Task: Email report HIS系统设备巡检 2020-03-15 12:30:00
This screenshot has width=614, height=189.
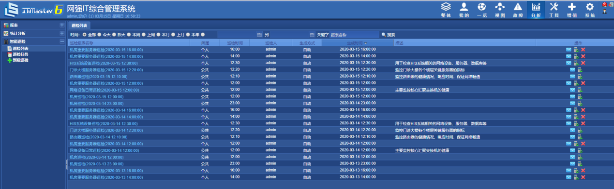Action: [569, 63]
